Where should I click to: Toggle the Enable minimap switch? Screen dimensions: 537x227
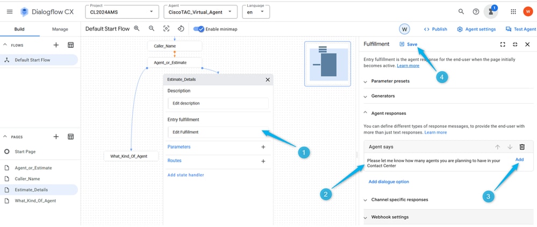pos(199,29)
